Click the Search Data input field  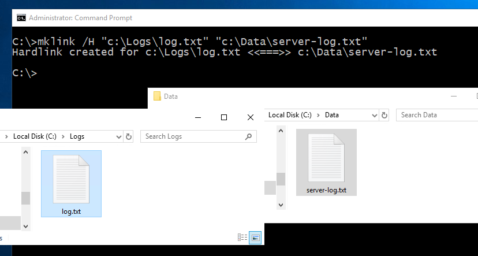(436, 115)
